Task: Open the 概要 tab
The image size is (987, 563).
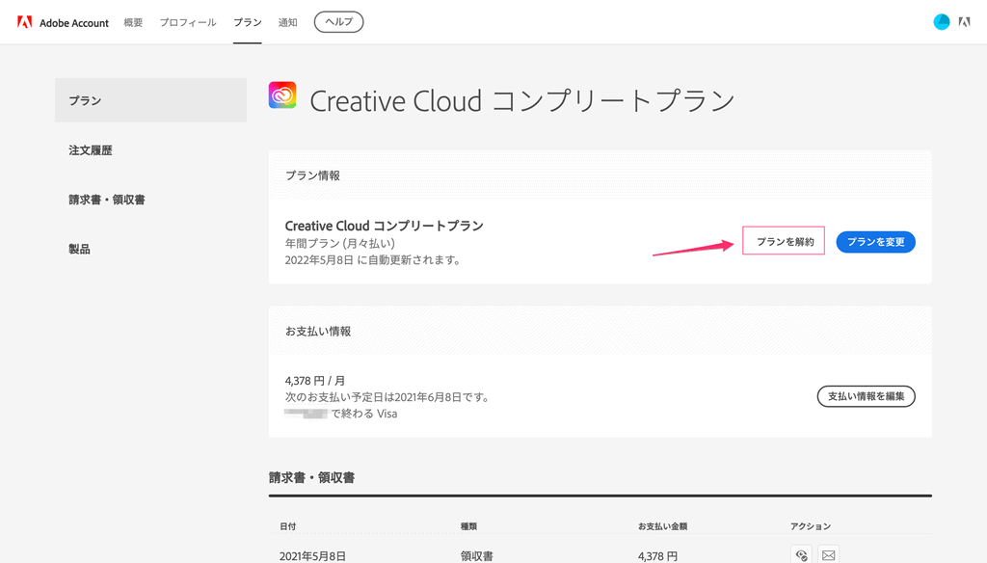Action: [x=133, y=22]
